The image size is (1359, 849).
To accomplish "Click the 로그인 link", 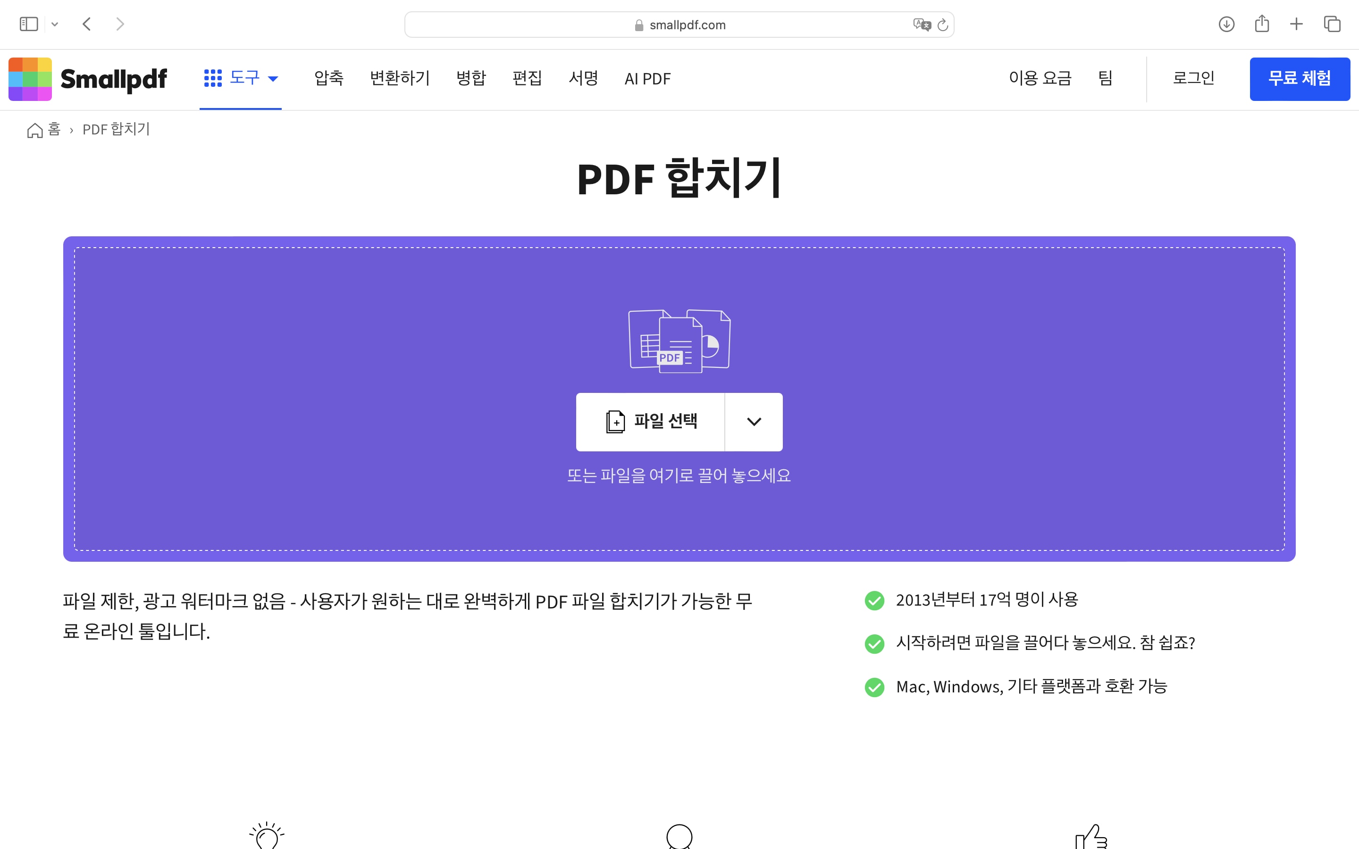I will coord(1193,78).
